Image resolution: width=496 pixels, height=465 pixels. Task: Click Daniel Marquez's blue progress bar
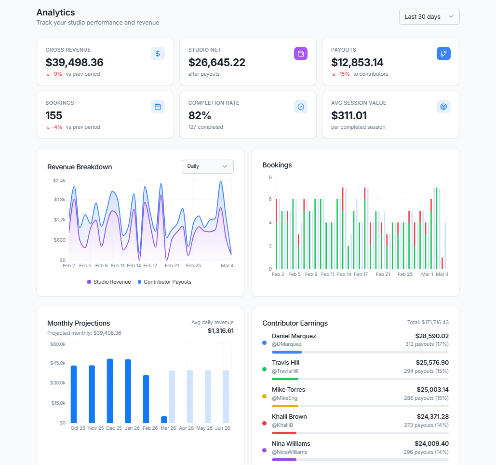pyautogui.click(x=287, y=352)
